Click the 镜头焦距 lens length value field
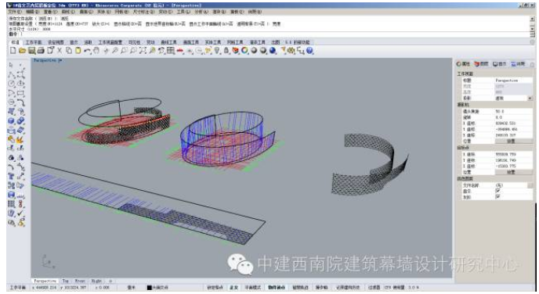 tap(514, 112)
